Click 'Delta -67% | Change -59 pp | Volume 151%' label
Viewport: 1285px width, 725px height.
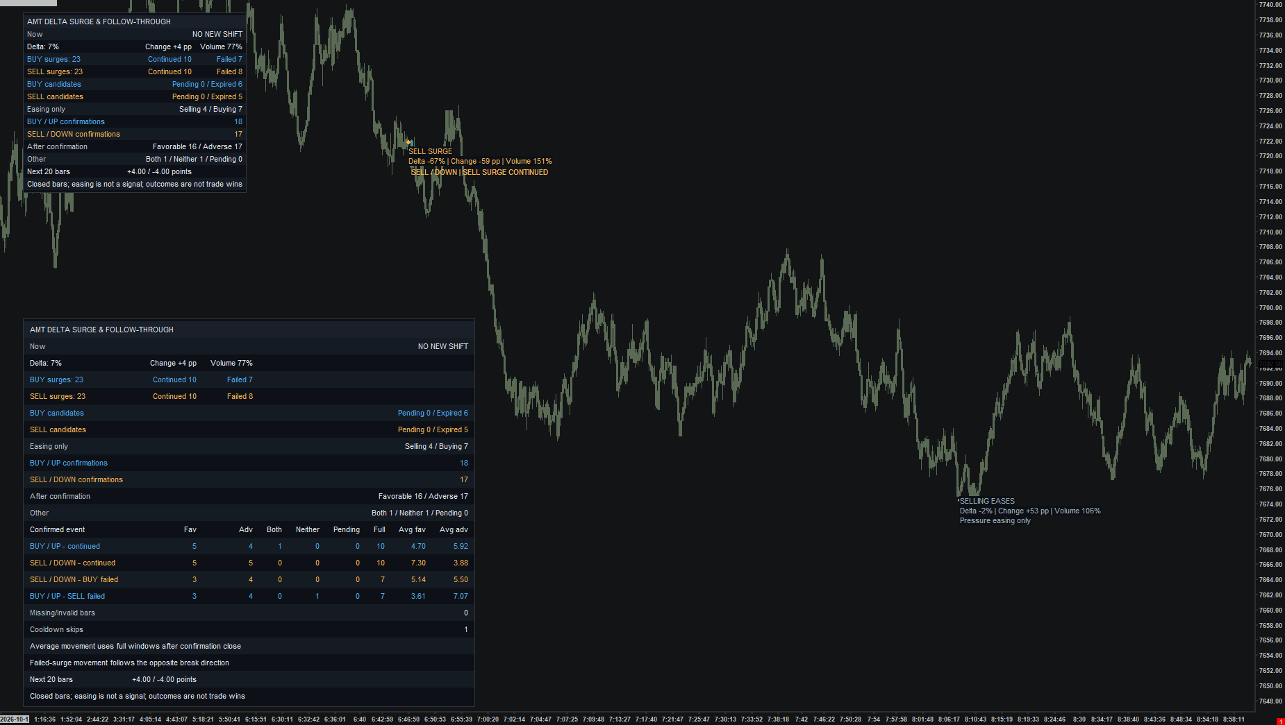pos(480,161)
